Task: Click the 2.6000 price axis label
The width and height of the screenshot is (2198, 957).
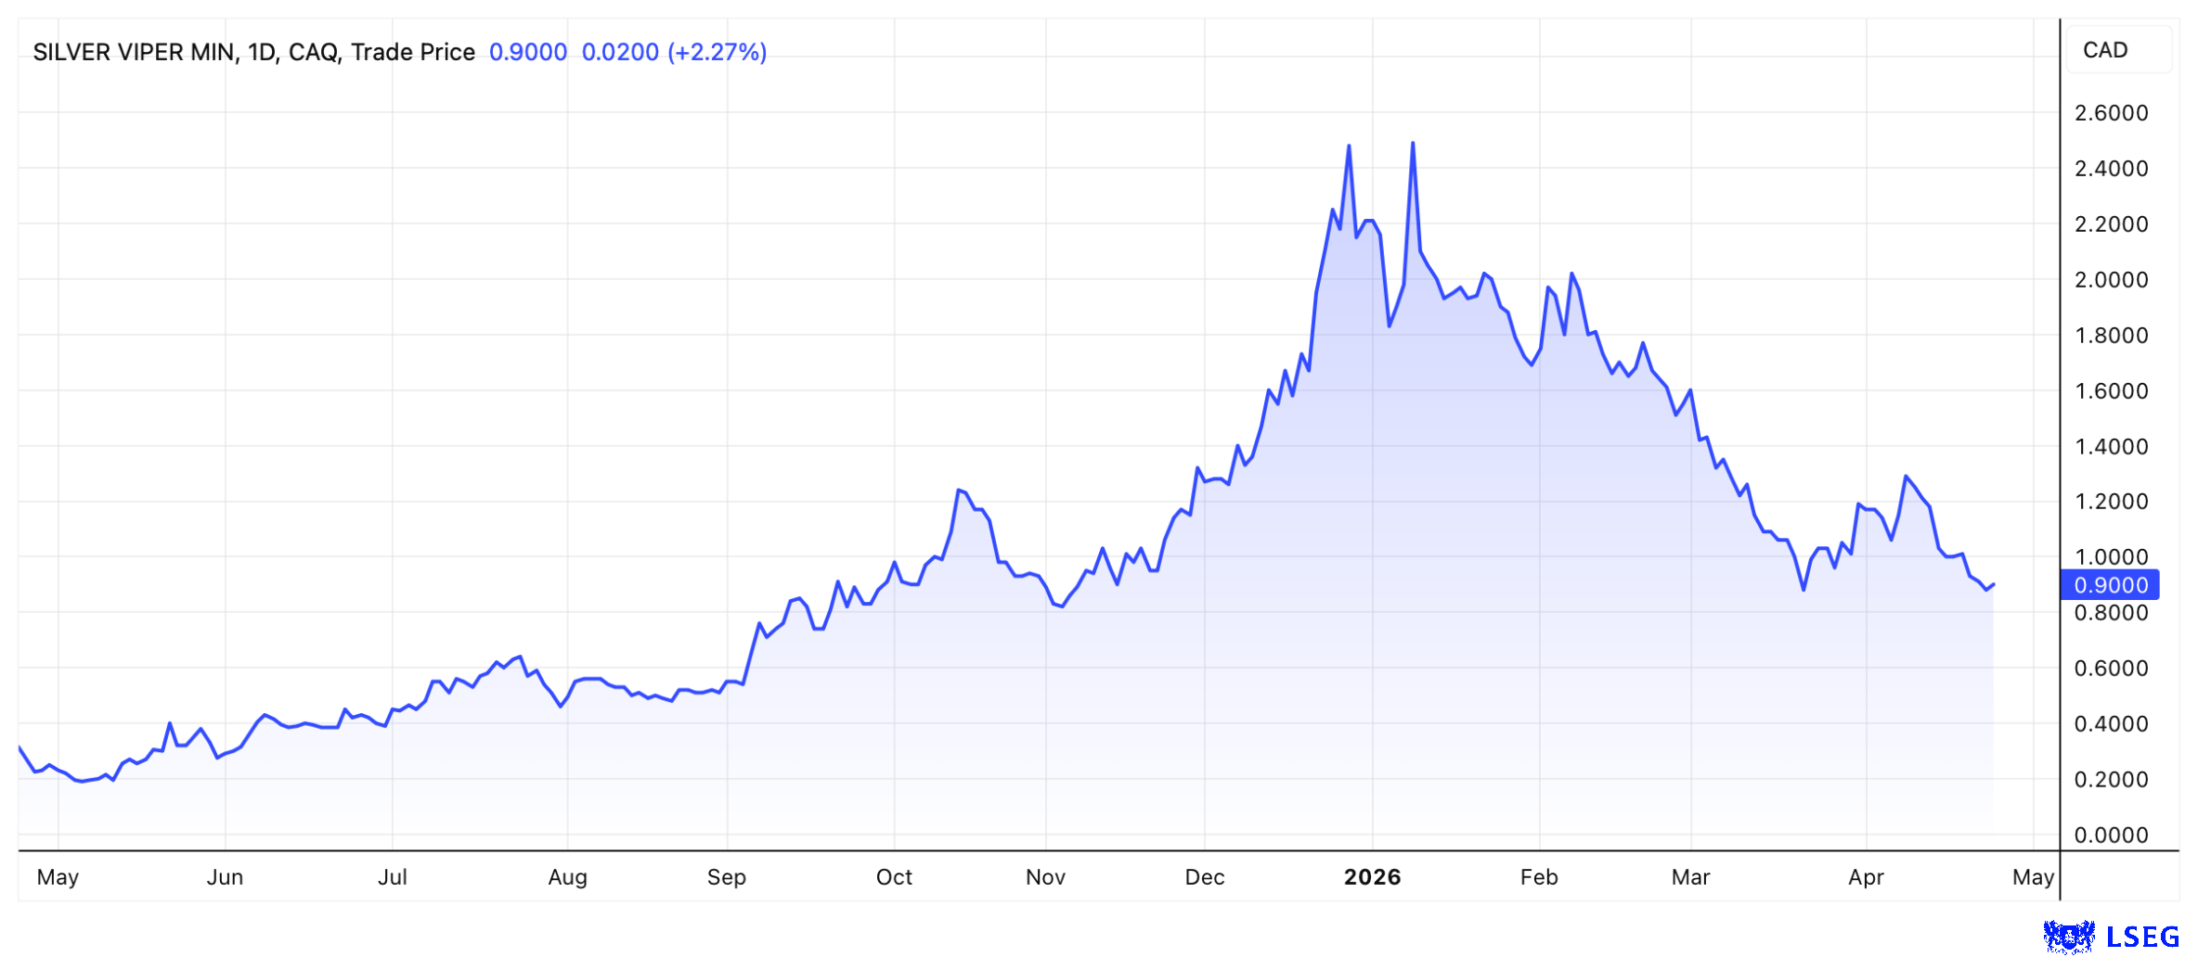Action: [2111, 113]
